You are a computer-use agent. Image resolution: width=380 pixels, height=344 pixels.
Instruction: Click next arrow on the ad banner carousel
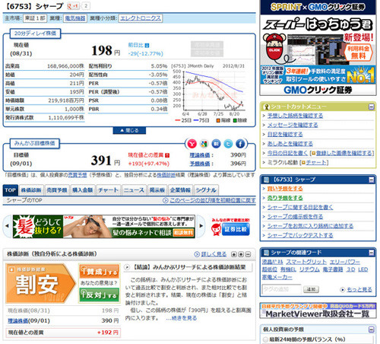pos(201,226)
